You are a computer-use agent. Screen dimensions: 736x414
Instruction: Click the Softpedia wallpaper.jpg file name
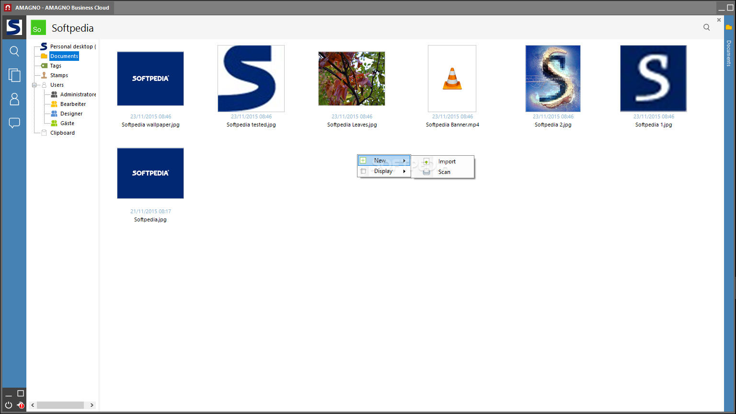click(150, 125)
